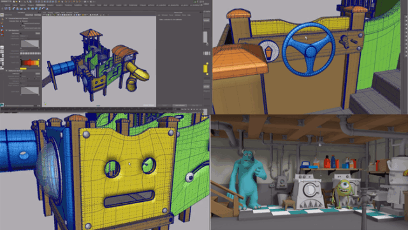The width and height of the screenshot is (408, 230).
Task: Open the Shading menu of the viewport panel
Action: [50, 13]
